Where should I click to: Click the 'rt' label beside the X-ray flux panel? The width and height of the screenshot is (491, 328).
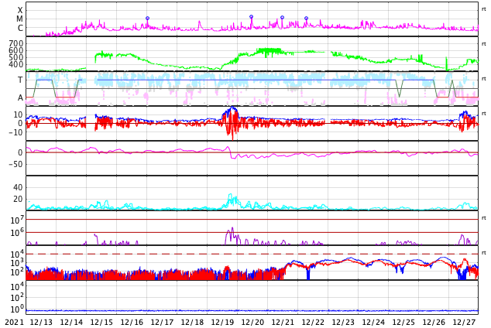pyautogui.click(x=484, y=9)
